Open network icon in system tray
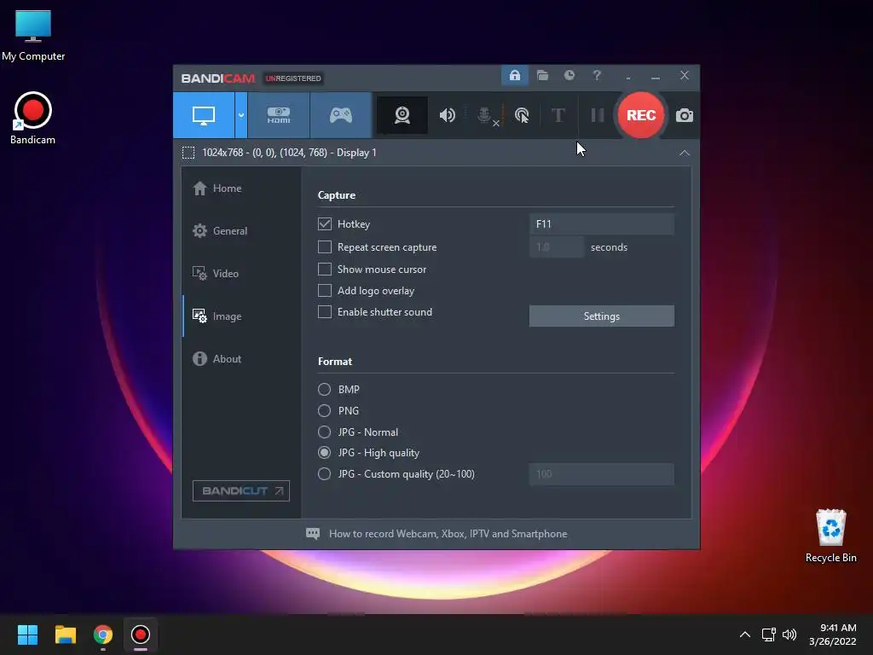This screenshot has width=873, height=655. point(768,635)
